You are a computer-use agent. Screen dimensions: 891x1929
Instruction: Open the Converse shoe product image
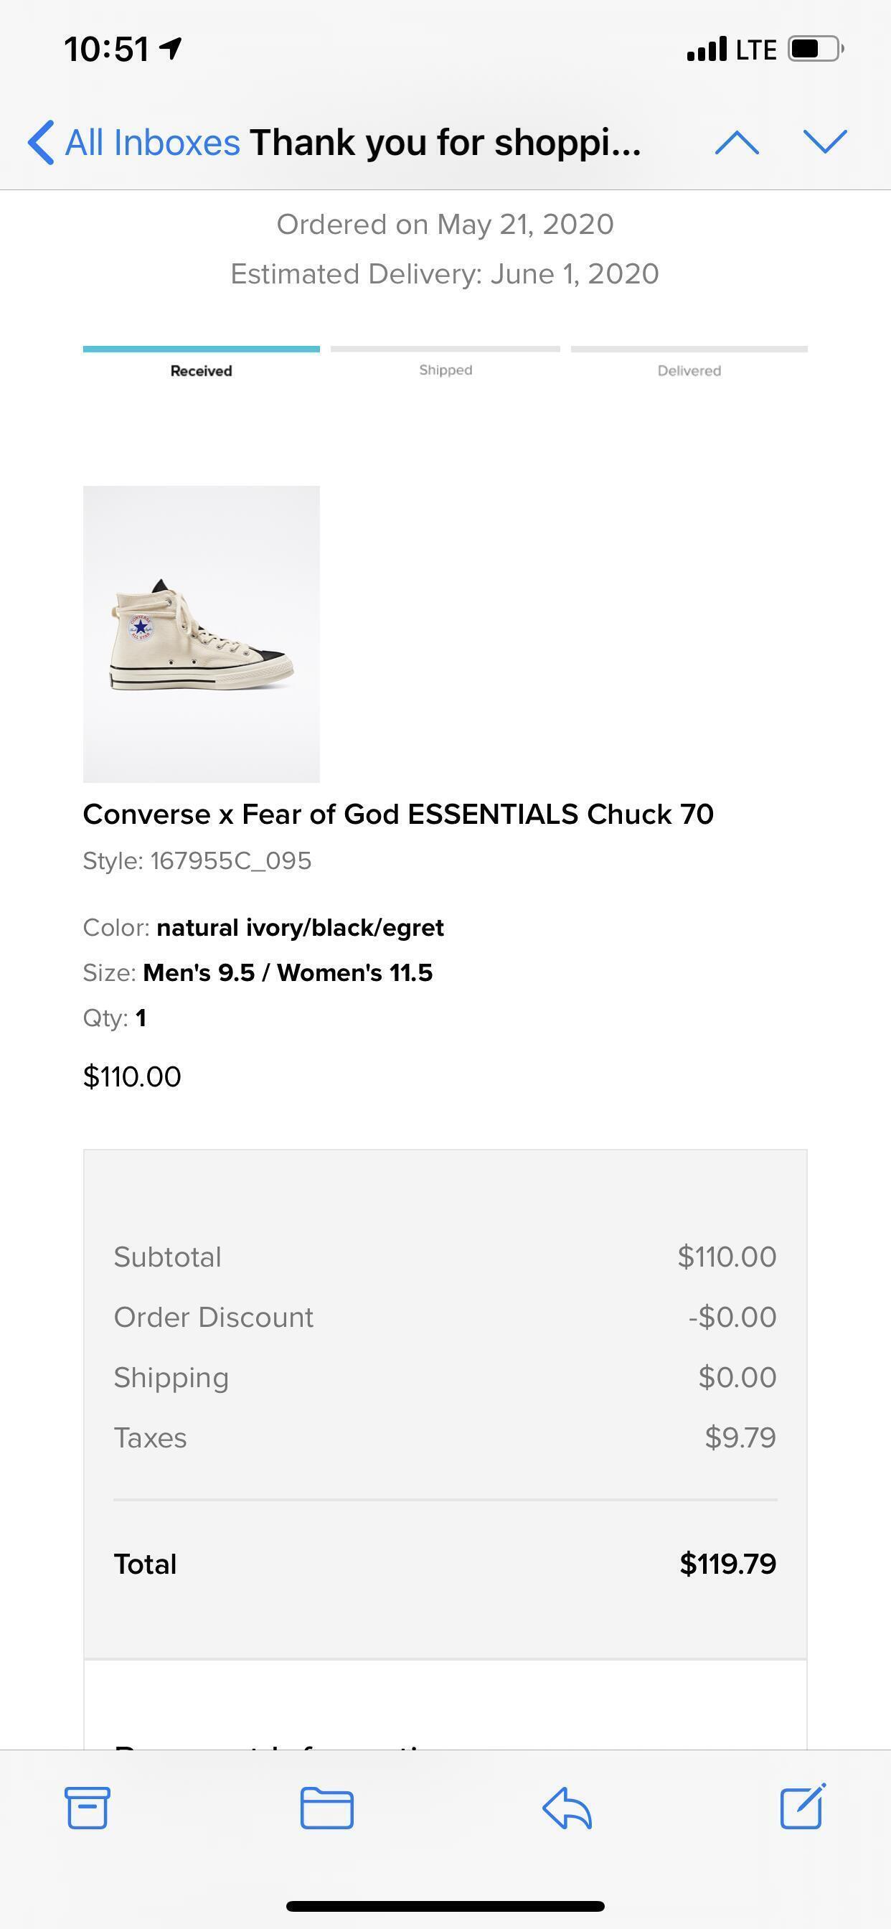(201, 634)
